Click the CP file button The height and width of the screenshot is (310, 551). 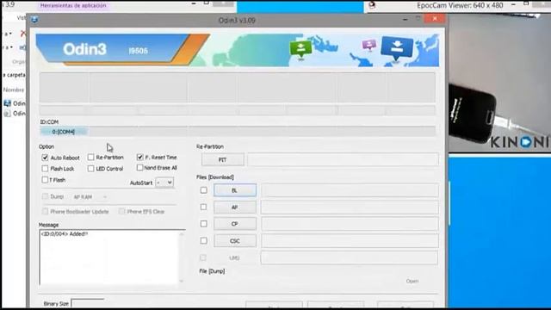tap(235, 224)
